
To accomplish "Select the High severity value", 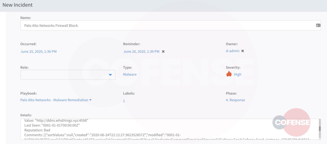I will pos(238,74).
